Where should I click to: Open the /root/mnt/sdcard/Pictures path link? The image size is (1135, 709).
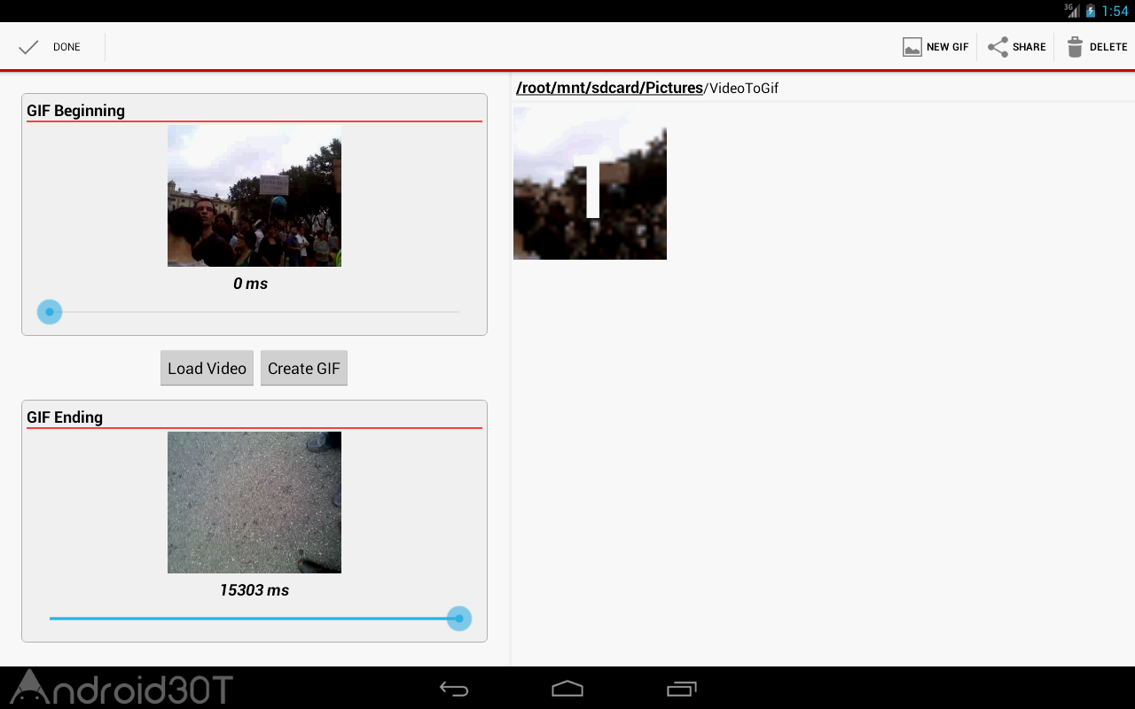click(609, 88)
